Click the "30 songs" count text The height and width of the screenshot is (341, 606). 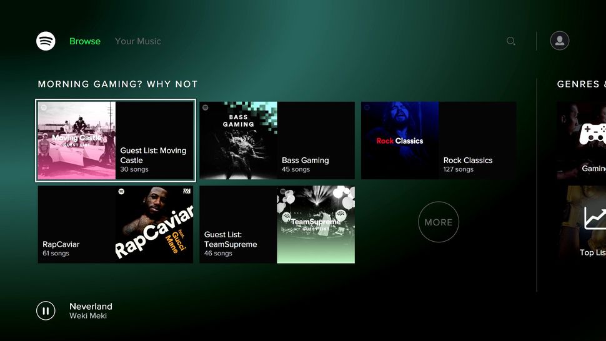(x=134, y=169)
